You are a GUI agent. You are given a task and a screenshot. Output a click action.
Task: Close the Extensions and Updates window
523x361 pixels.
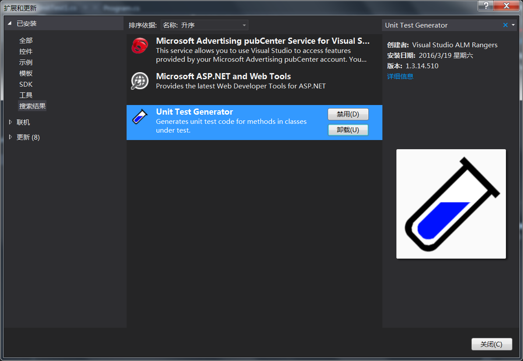506,5
